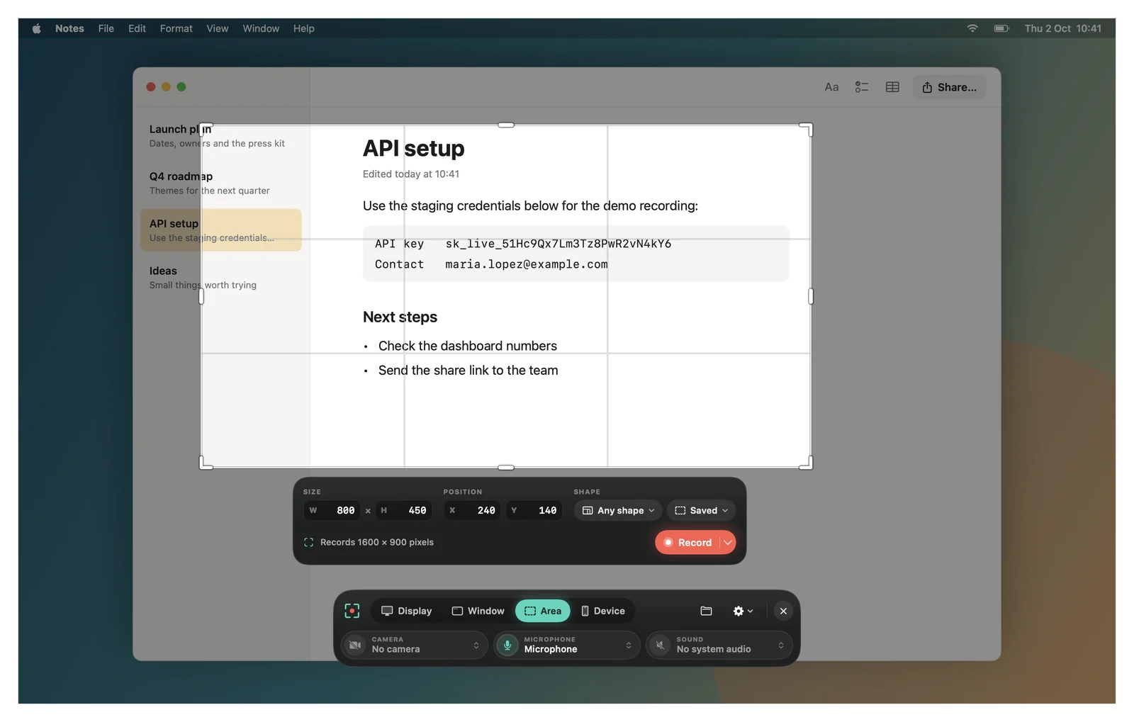Click the Wi-Fi status icon

(972, 28)
